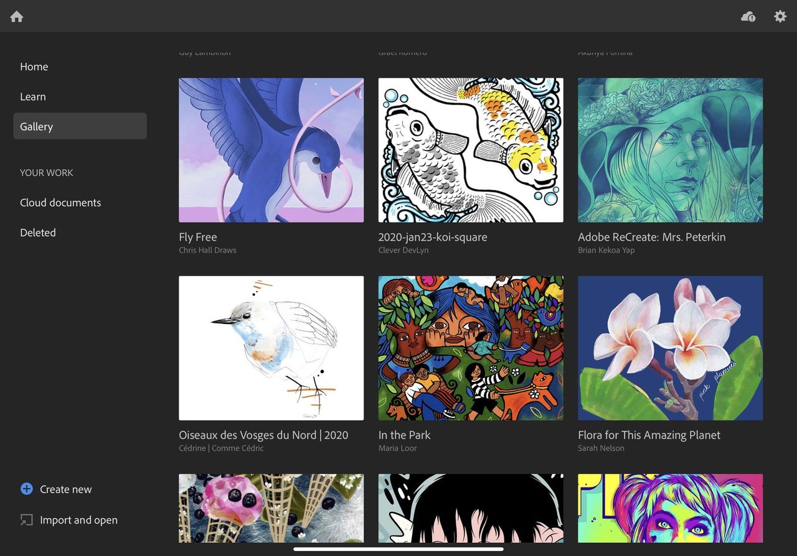The image size is (797, 556).
Task: Open the neon pigtails portrait thumbnail
Action: 670,508
